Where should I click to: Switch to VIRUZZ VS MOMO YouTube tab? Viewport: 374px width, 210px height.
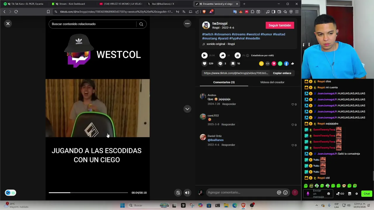pyautogui.click(x=121, y=4)
